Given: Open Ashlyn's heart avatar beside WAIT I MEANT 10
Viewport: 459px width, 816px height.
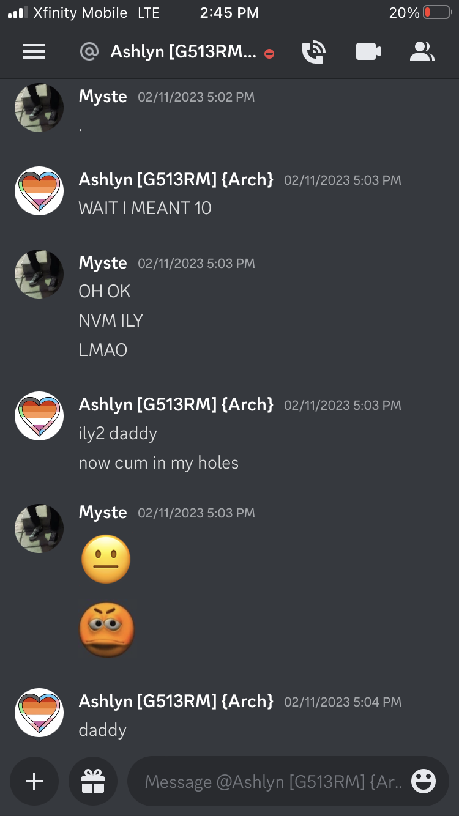Looking at the screenshot, I should [39, 191].
